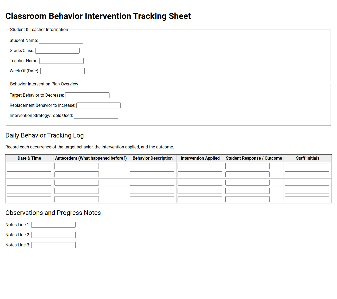This screenshot has height=299, width=337.
Task: Click the 'Date & Time' column header
Action: click(29, 158)
